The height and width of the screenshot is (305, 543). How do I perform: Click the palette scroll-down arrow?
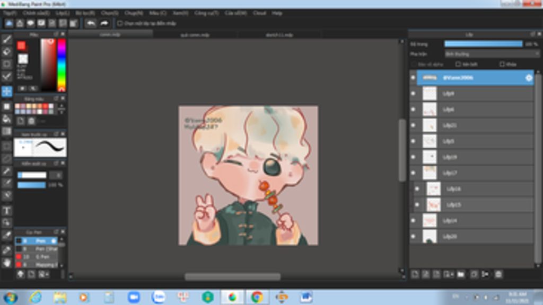[62, 112]
